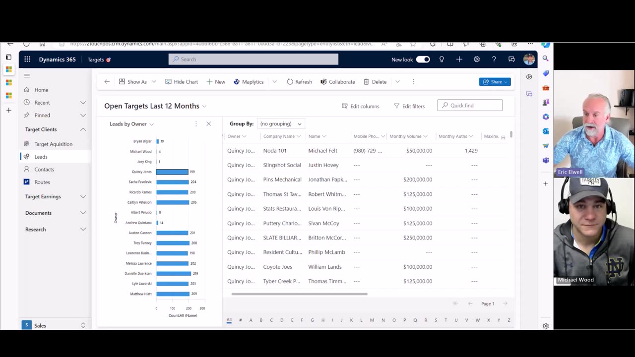The image size is (635, 357).
Task: Click browser sidebar add plus icon
Action: [546, 183]
